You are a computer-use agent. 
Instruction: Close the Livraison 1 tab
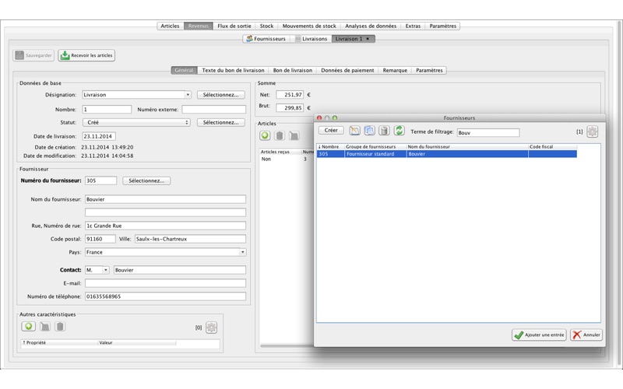click(x=368, y=39)
